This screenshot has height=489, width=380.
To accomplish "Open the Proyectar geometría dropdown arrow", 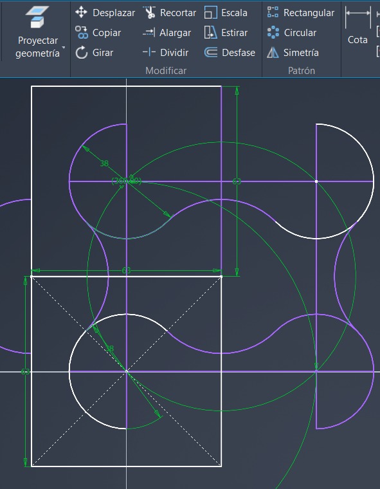I will (x=64, y=48).
